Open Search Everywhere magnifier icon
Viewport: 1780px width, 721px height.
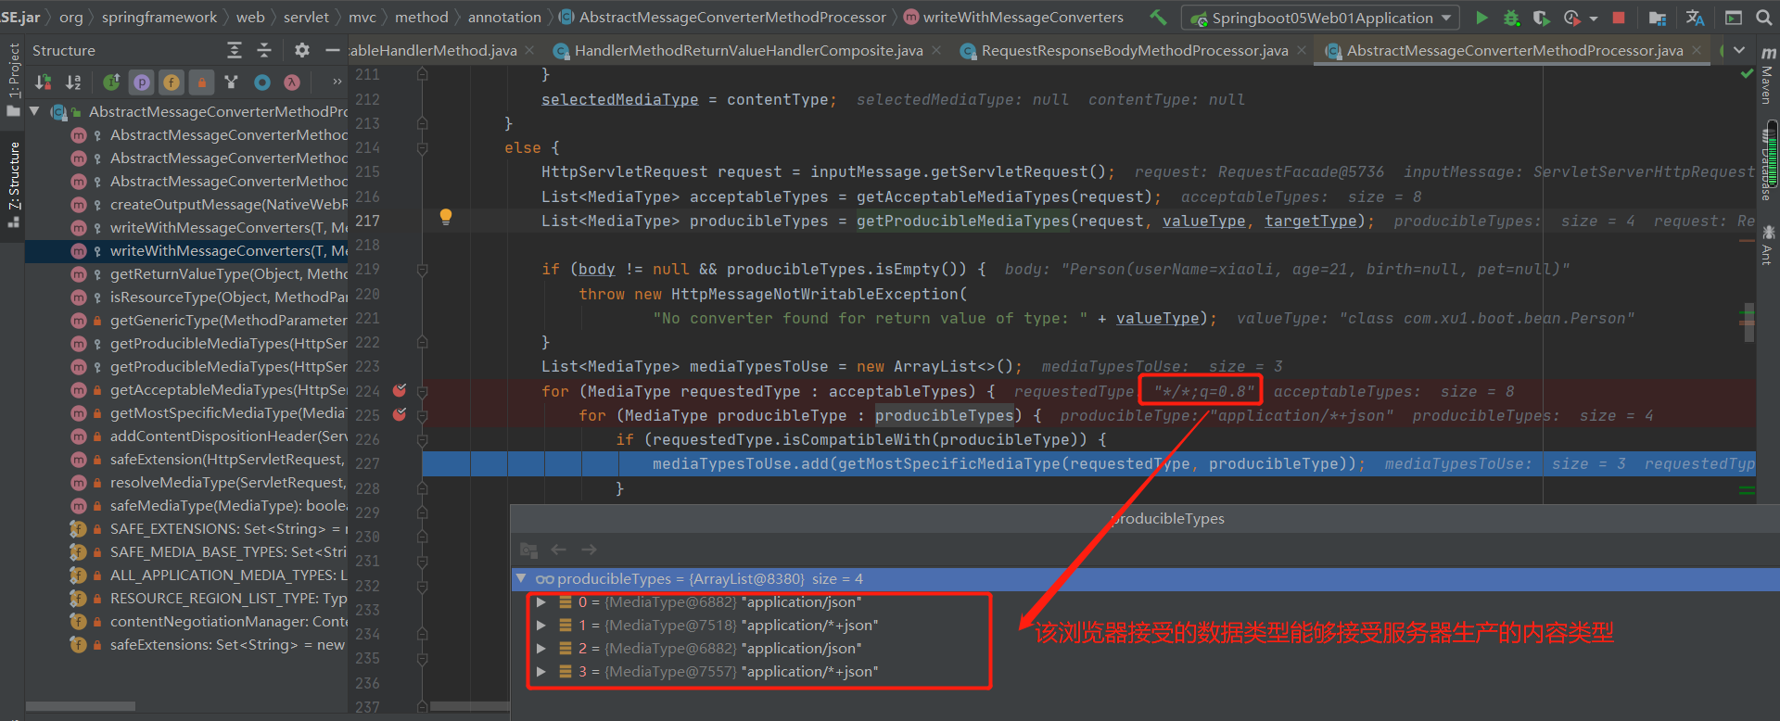coord(1763,17)
